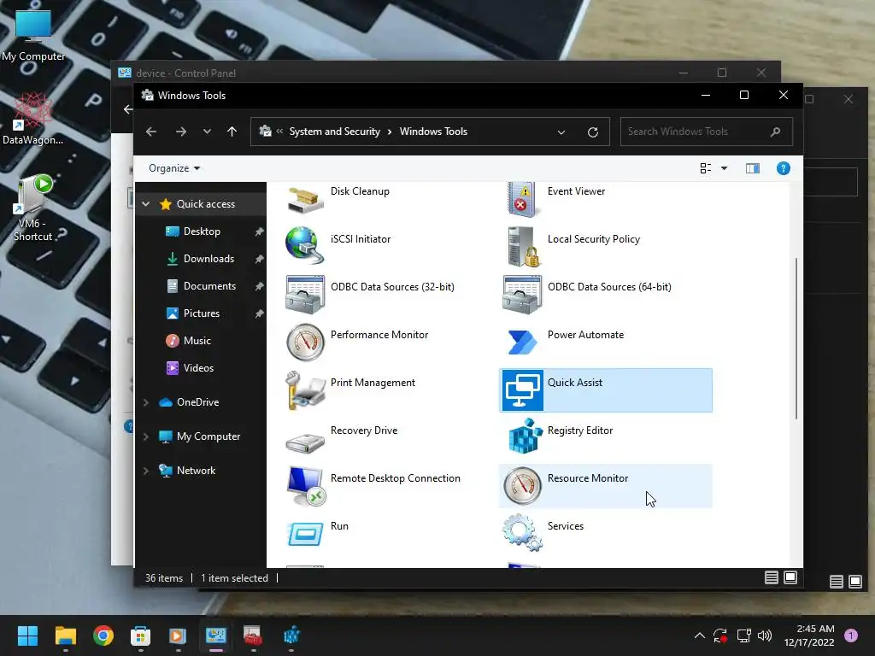
Task: Click Windows Tools breadcrumb
Action: (433, 132)
